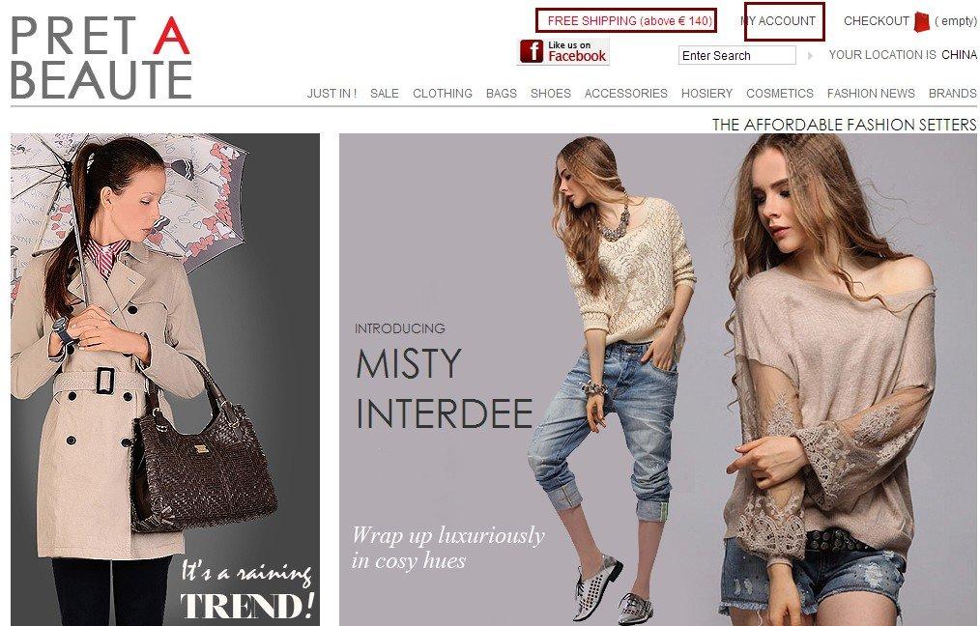The image size is (980, 626).
Task: Open the raining TREND banner image
Action: pyautogui.click(x=165, y=380)
